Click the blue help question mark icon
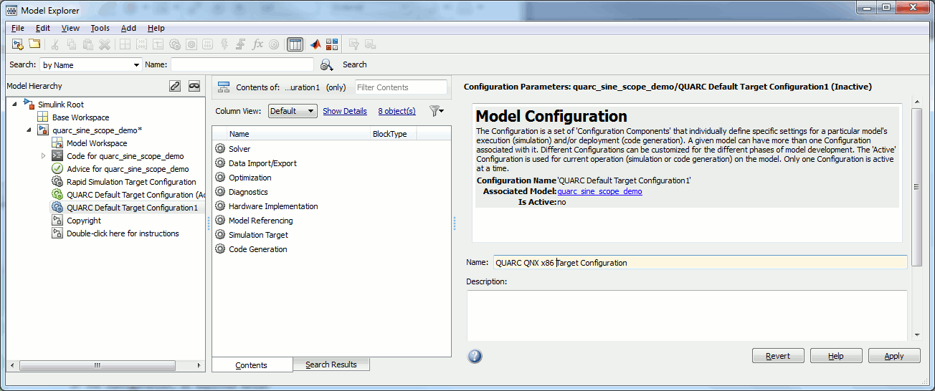The width and height of the screenshot is (935, 391). click(x=475, y=356)
